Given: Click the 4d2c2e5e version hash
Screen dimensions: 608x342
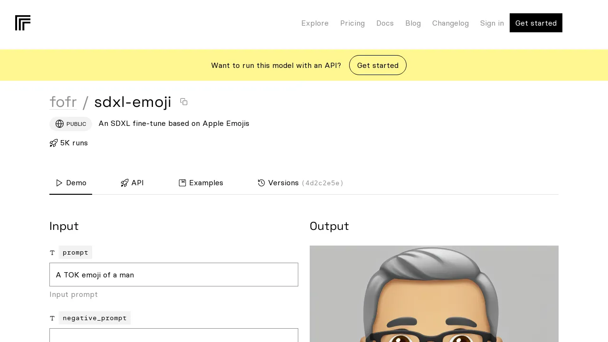Looking at the screenshot, I should [x=323, y=183].
